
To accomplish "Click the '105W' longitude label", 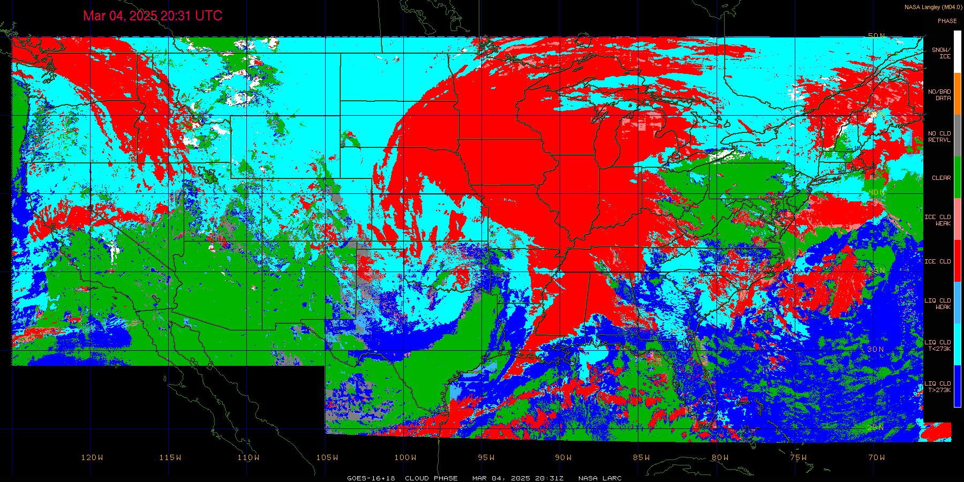I will [x=327, y=457].
